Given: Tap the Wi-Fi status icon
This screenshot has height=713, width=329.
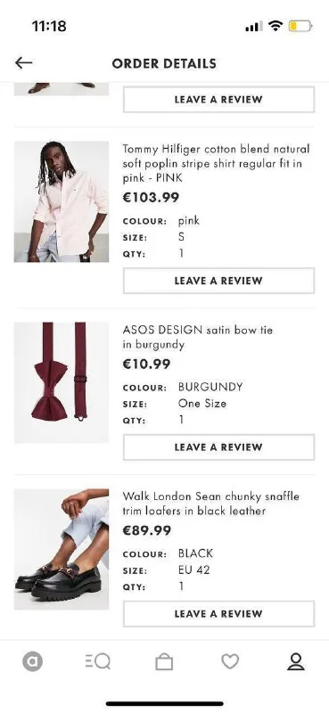Looking at the screenshot, I should 276,26.
